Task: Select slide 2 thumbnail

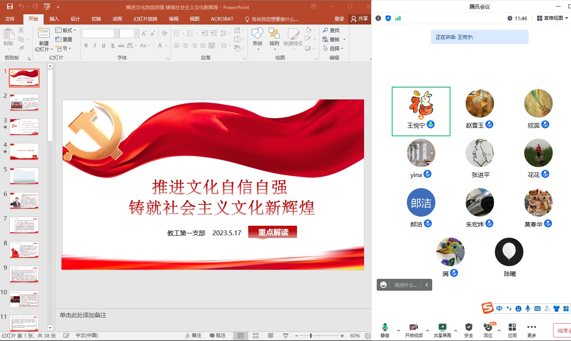Action: (x=24, y=103)
